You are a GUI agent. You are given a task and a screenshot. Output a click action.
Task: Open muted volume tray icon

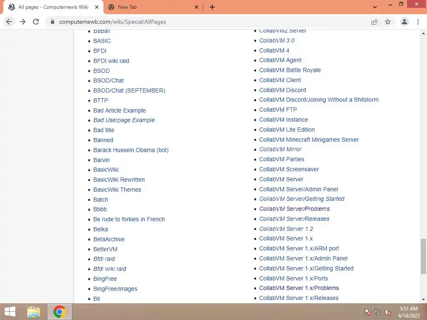click(388, 312)
